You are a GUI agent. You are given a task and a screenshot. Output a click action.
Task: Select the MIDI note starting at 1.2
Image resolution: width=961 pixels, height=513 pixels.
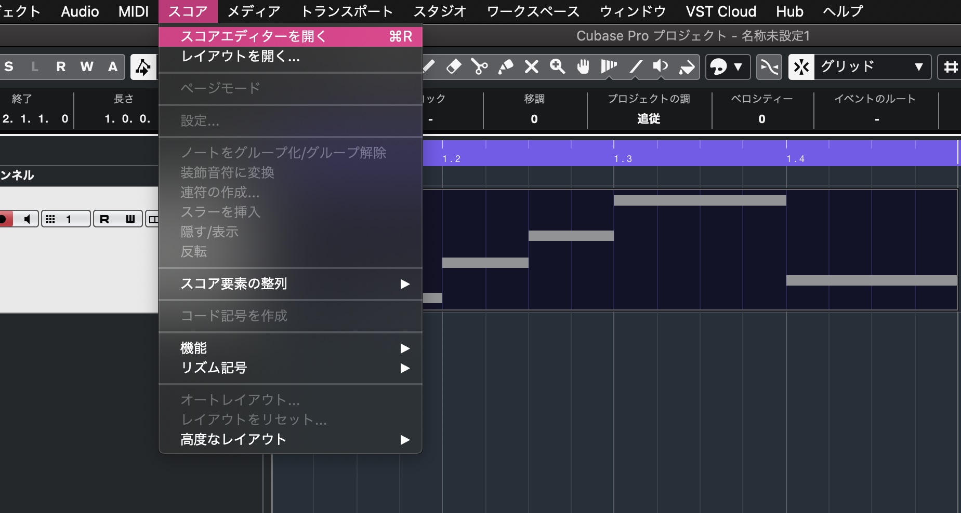(485, 263)
